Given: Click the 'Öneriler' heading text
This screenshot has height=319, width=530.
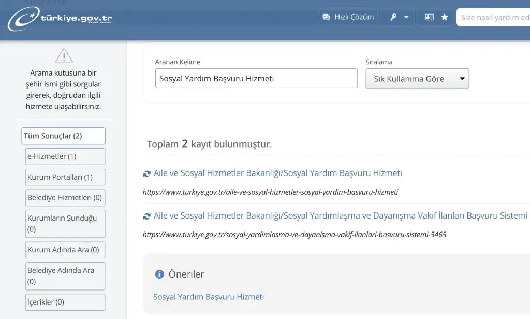Looking at the screenshot, I should click(186, 274).
